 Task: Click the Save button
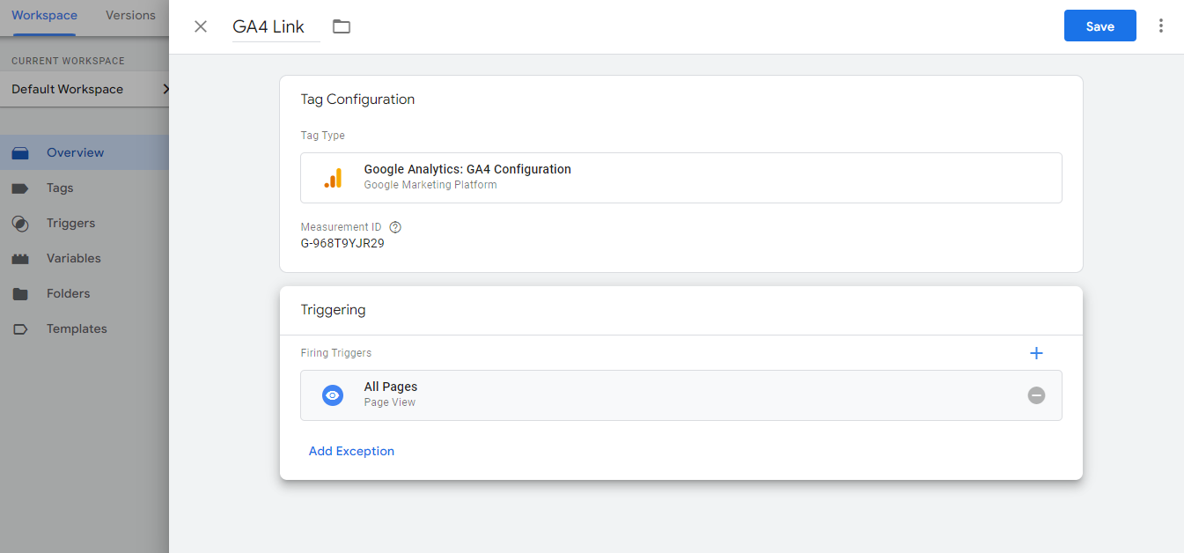1099,26
